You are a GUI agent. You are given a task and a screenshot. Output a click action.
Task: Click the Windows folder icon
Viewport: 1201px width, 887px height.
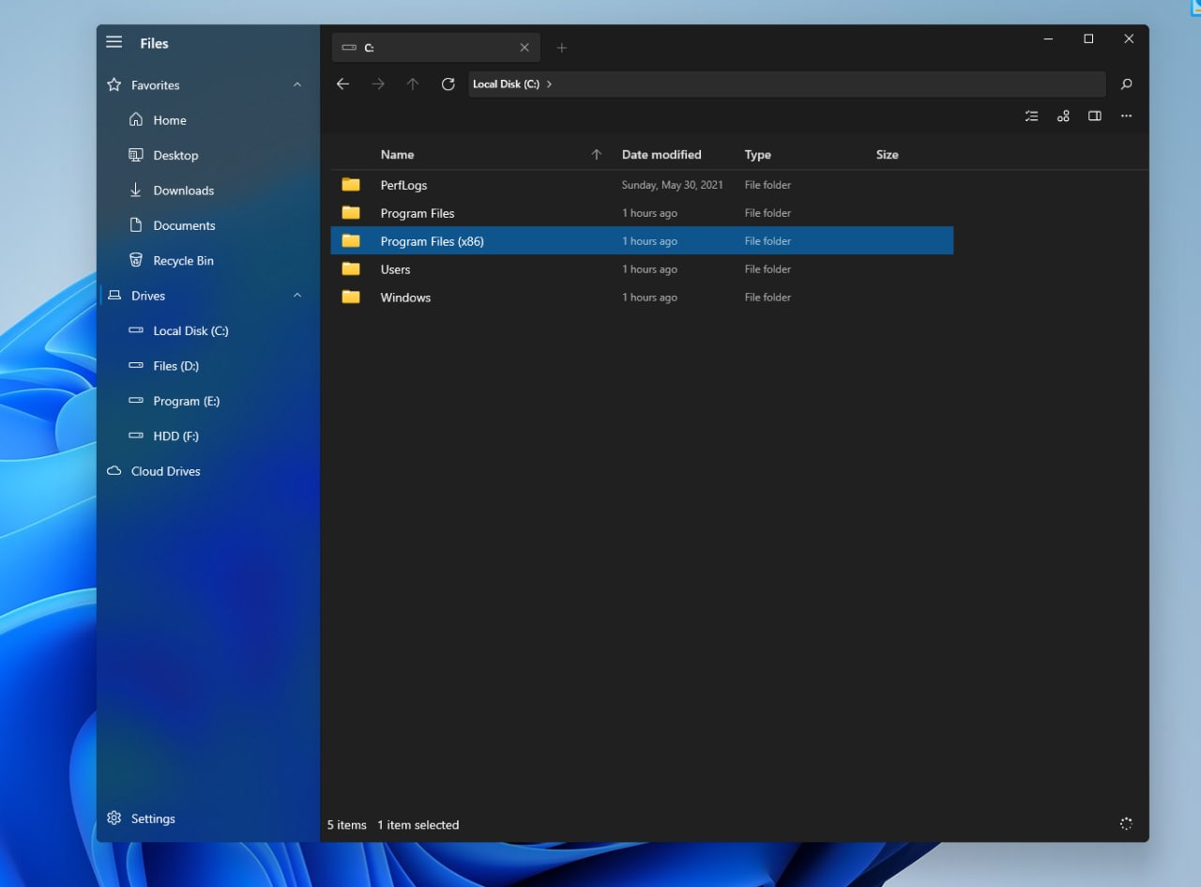click(351, 298)
